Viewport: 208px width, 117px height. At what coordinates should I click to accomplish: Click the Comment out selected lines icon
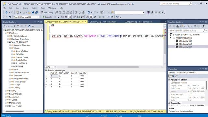(x=100, y=17)
